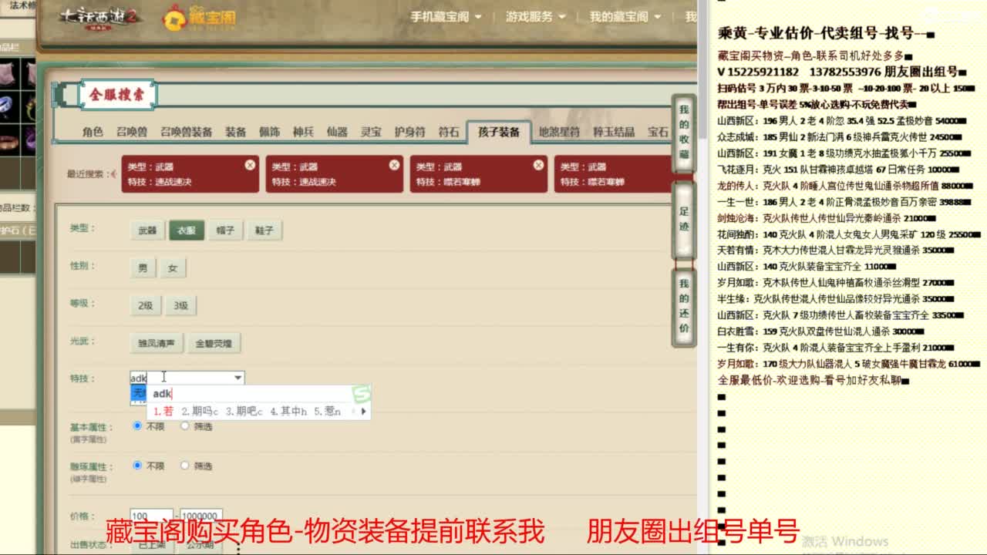Click the 一生有你 listing line in notes
The image size is (987, 555).
837,348
